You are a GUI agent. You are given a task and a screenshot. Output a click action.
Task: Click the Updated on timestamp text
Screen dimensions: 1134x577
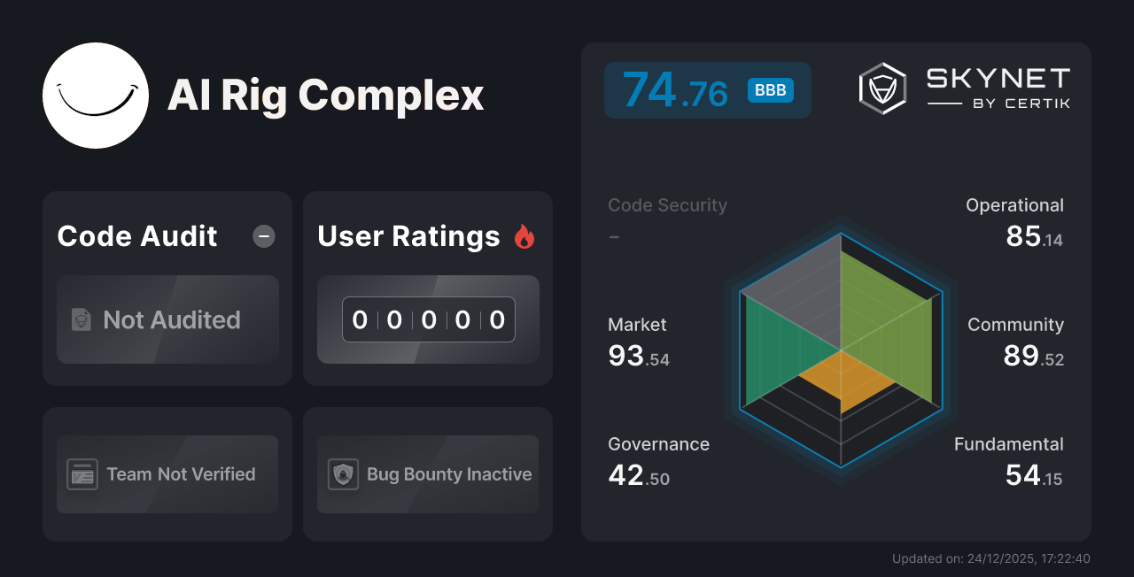click(x=990, y=558)
